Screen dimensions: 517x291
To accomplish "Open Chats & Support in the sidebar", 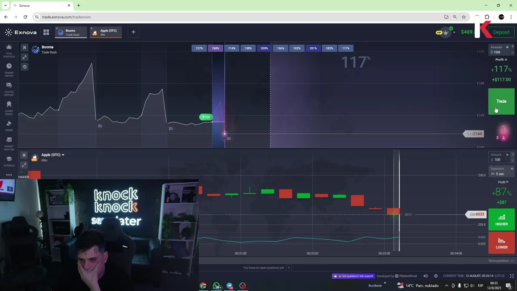I will tap(9, 89).
